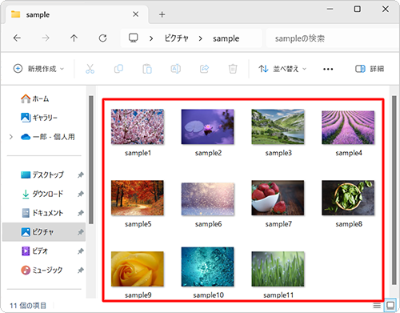Go back with the left arrow

click(17, 38)
